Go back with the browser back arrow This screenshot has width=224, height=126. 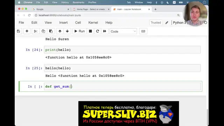[19, 15]
